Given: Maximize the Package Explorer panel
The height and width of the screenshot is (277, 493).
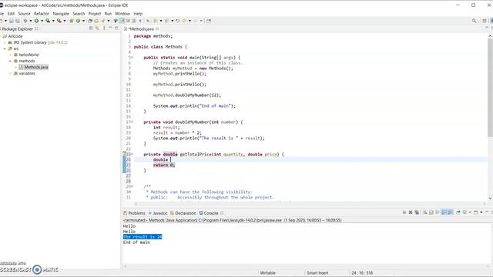Looking at the screenshot, I should [x=116, y=28].
